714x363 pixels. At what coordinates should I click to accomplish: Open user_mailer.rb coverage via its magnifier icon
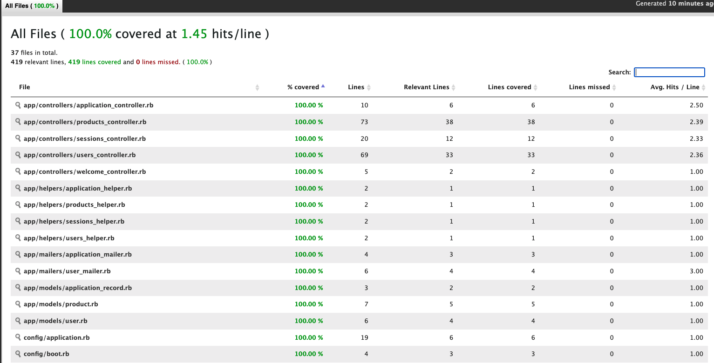coord(18,271)
